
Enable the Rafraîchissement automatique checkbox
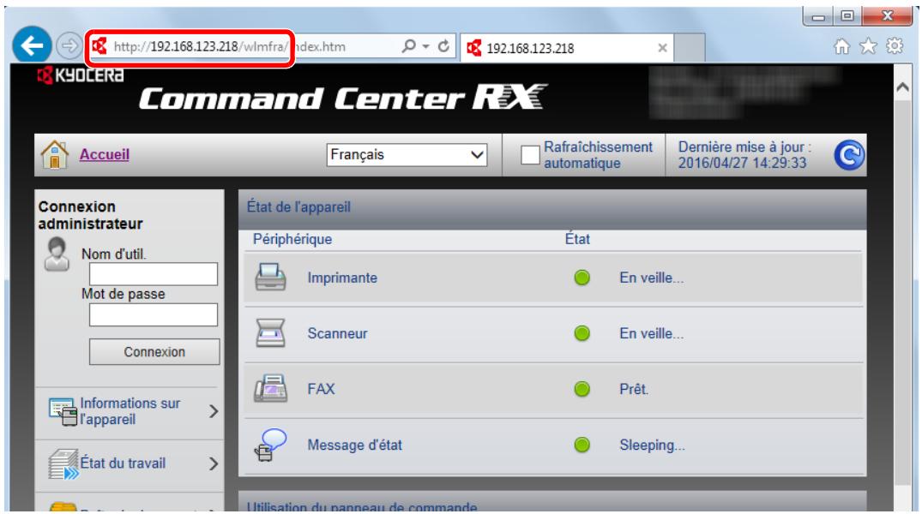pos(530,155)
